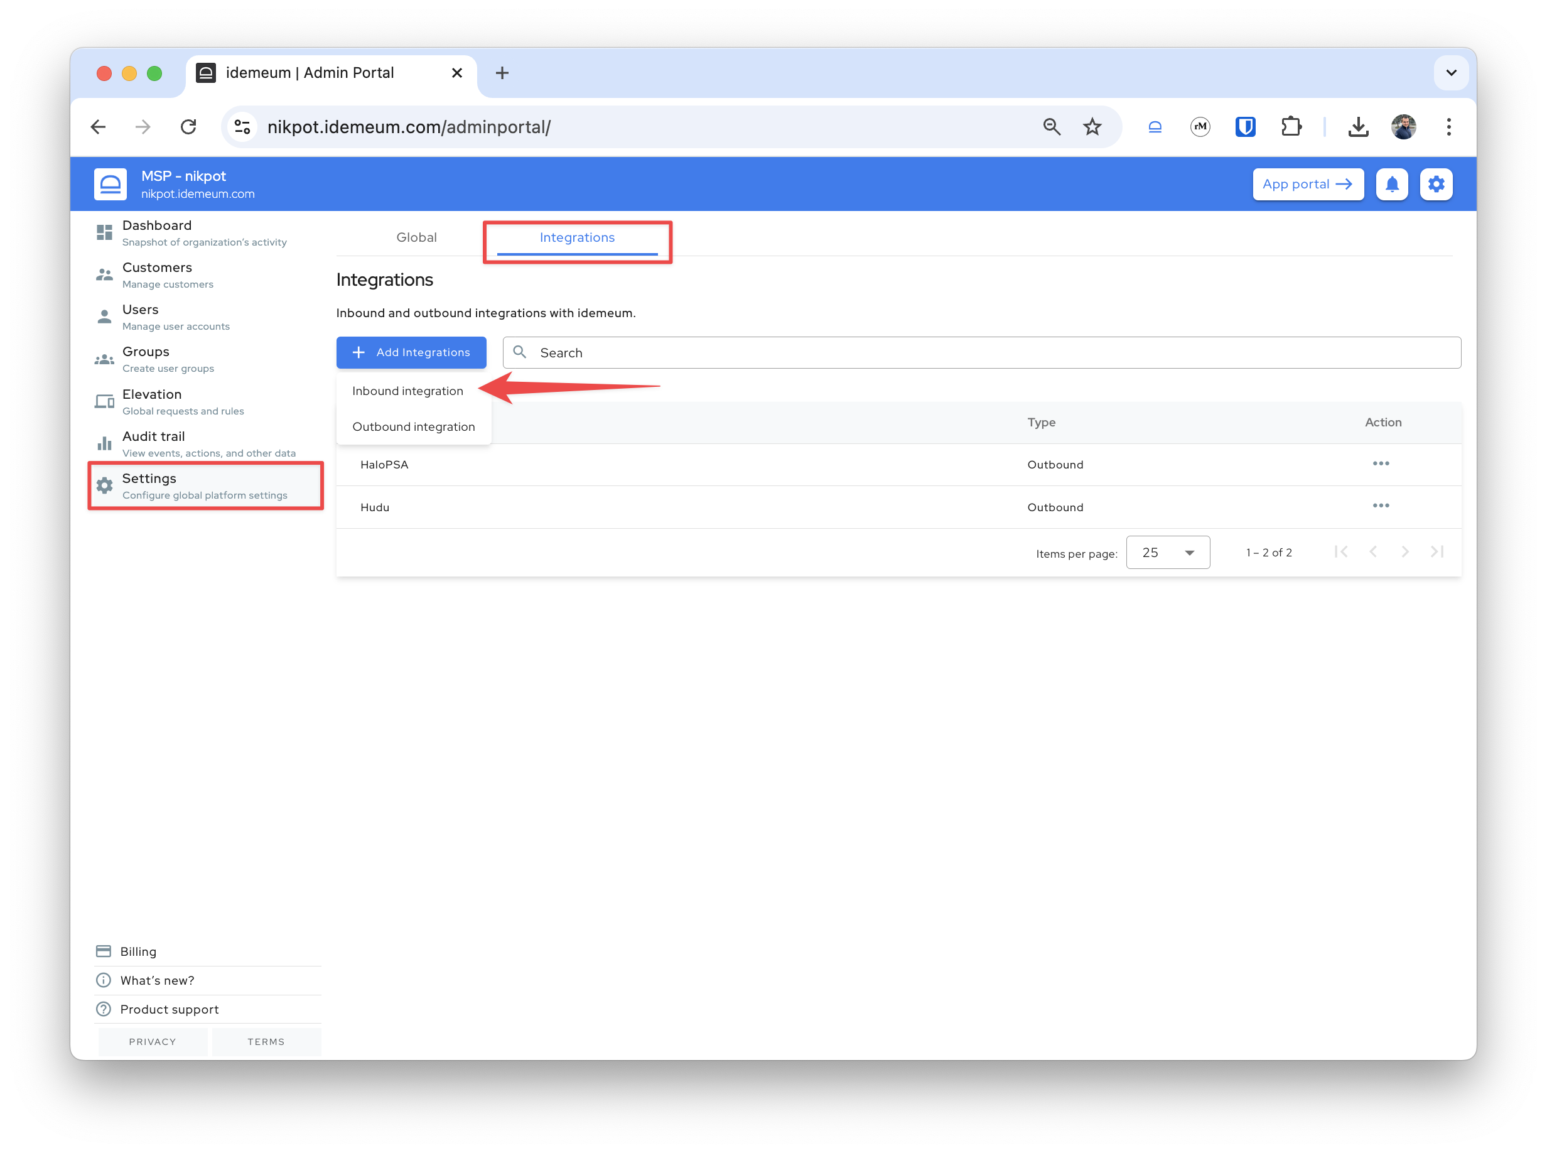
Task: Go to the App portal
Action: [1308, 183]
